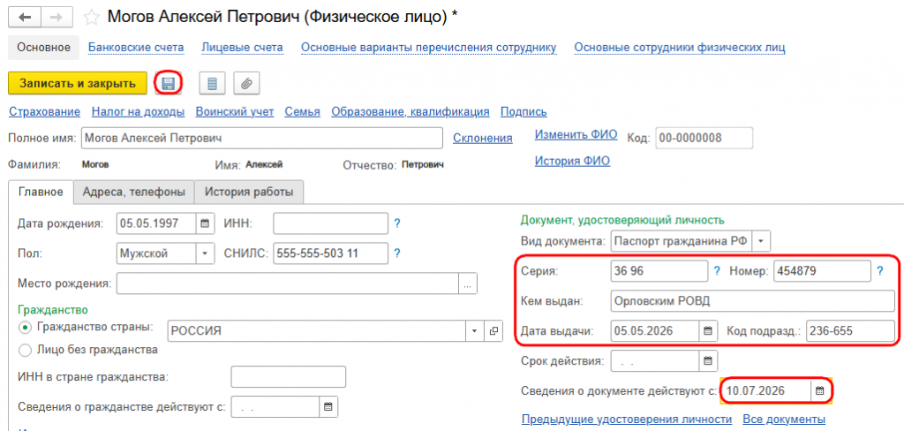Open the Склонения link

pyautogui.click(x=483, y=138)
